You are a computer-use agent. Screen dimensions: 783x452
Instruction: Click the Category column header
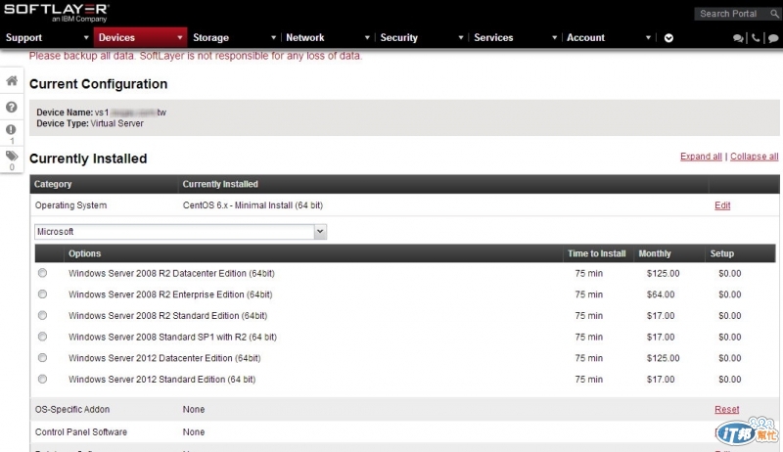[53, 184]
